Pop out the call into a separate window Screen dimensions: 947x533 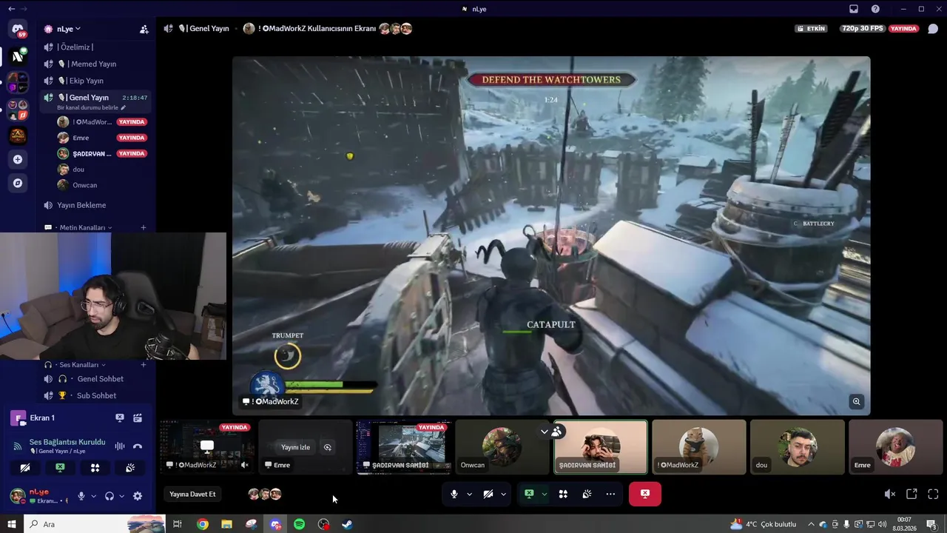pyautogui.click(x=911, y=494)
